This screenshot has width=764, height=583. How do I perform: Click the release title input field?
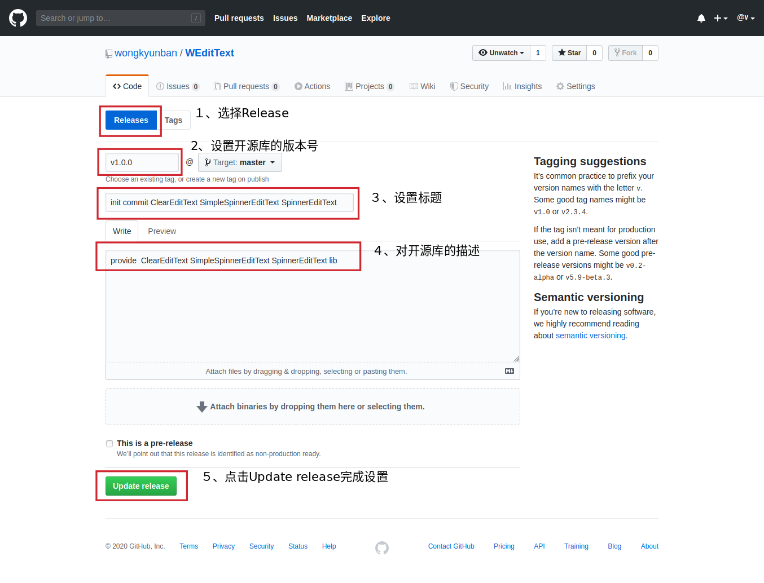[x=230, y=202]
